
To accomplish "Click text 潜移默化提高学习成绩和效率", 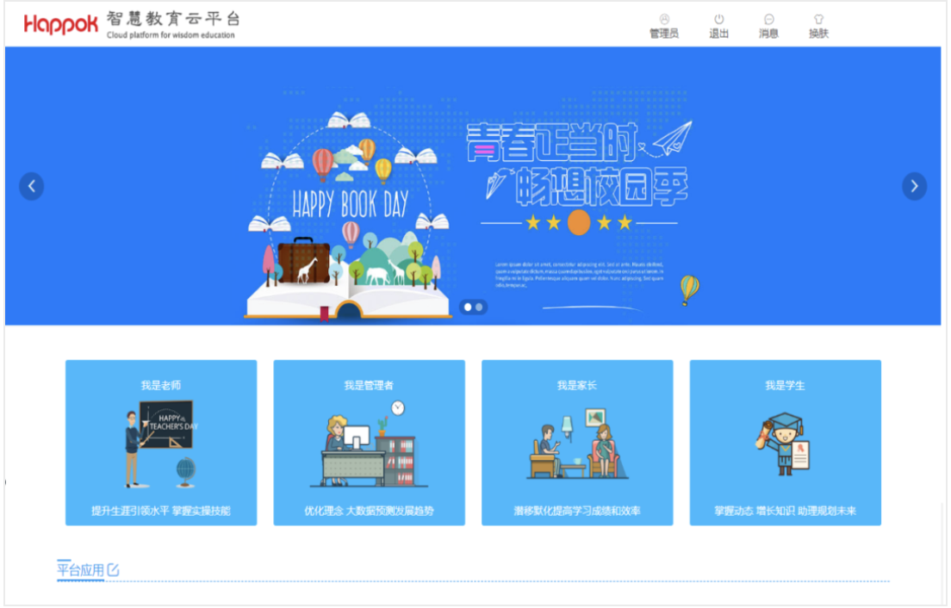I will [x=577, y=511].
